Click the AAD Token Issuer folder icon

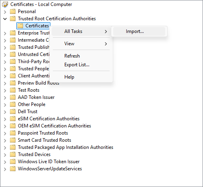point(13,97)
